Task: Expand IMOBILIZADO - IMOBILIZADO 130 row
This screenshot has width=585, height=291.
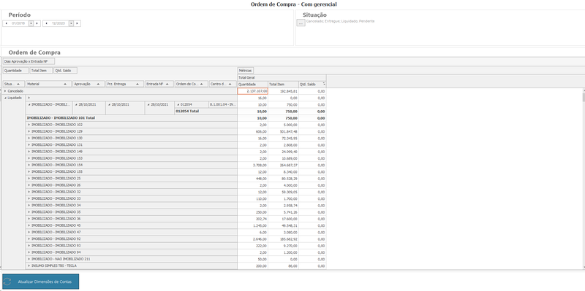Action: point(29,138)
